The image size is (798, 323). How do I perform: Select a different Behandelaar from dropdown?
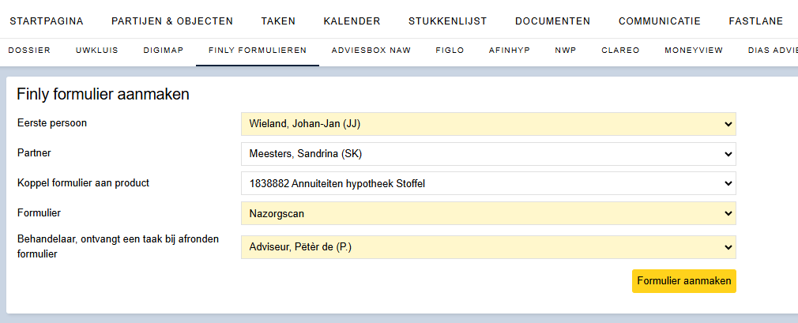pos(488,247)
